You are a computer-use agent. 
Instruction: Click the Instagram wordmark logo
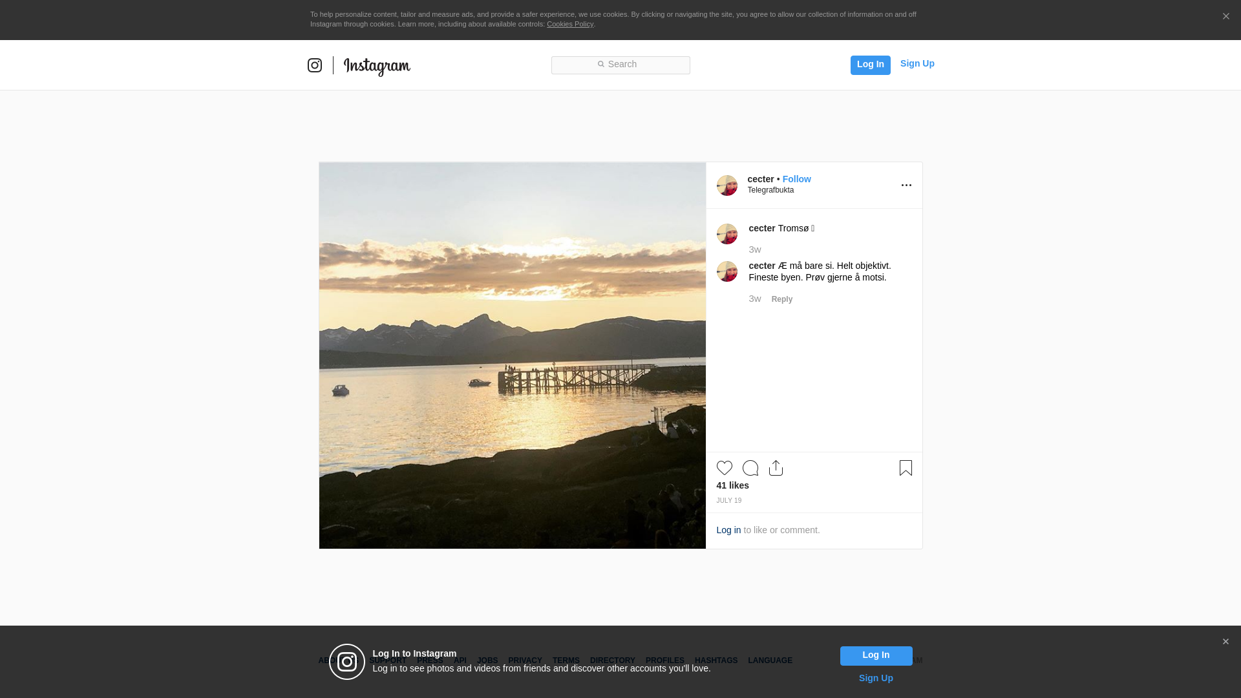pos(377,66)
